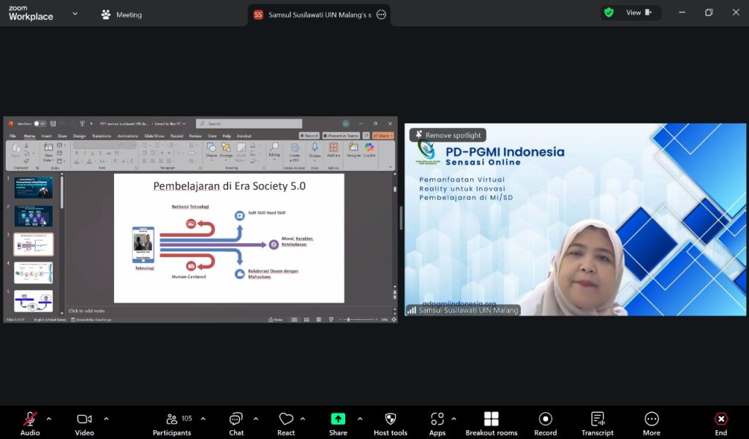Open the Zoom Workplace dropdown arrow

pos(75,13)
